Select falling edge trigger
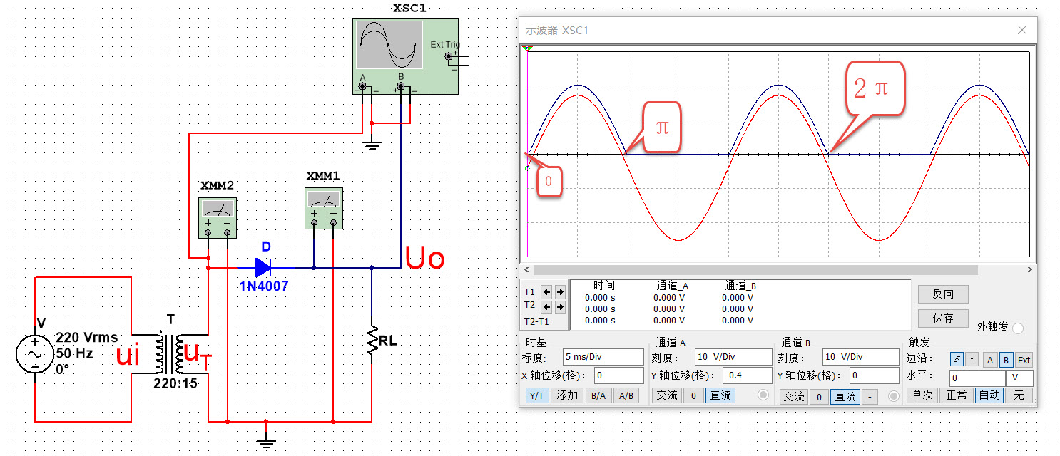The height and width of the screenshot is (456, 1060). click(971, 360)
